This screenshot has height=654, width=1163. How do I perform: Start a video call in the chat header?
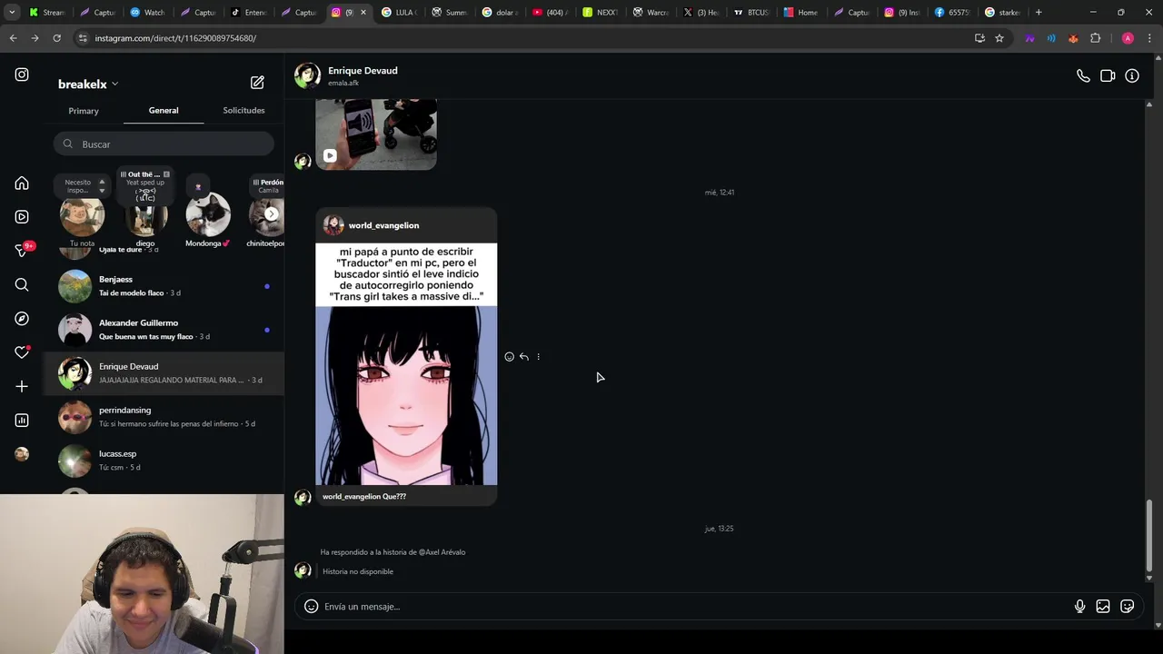(x=1108, y=76)
